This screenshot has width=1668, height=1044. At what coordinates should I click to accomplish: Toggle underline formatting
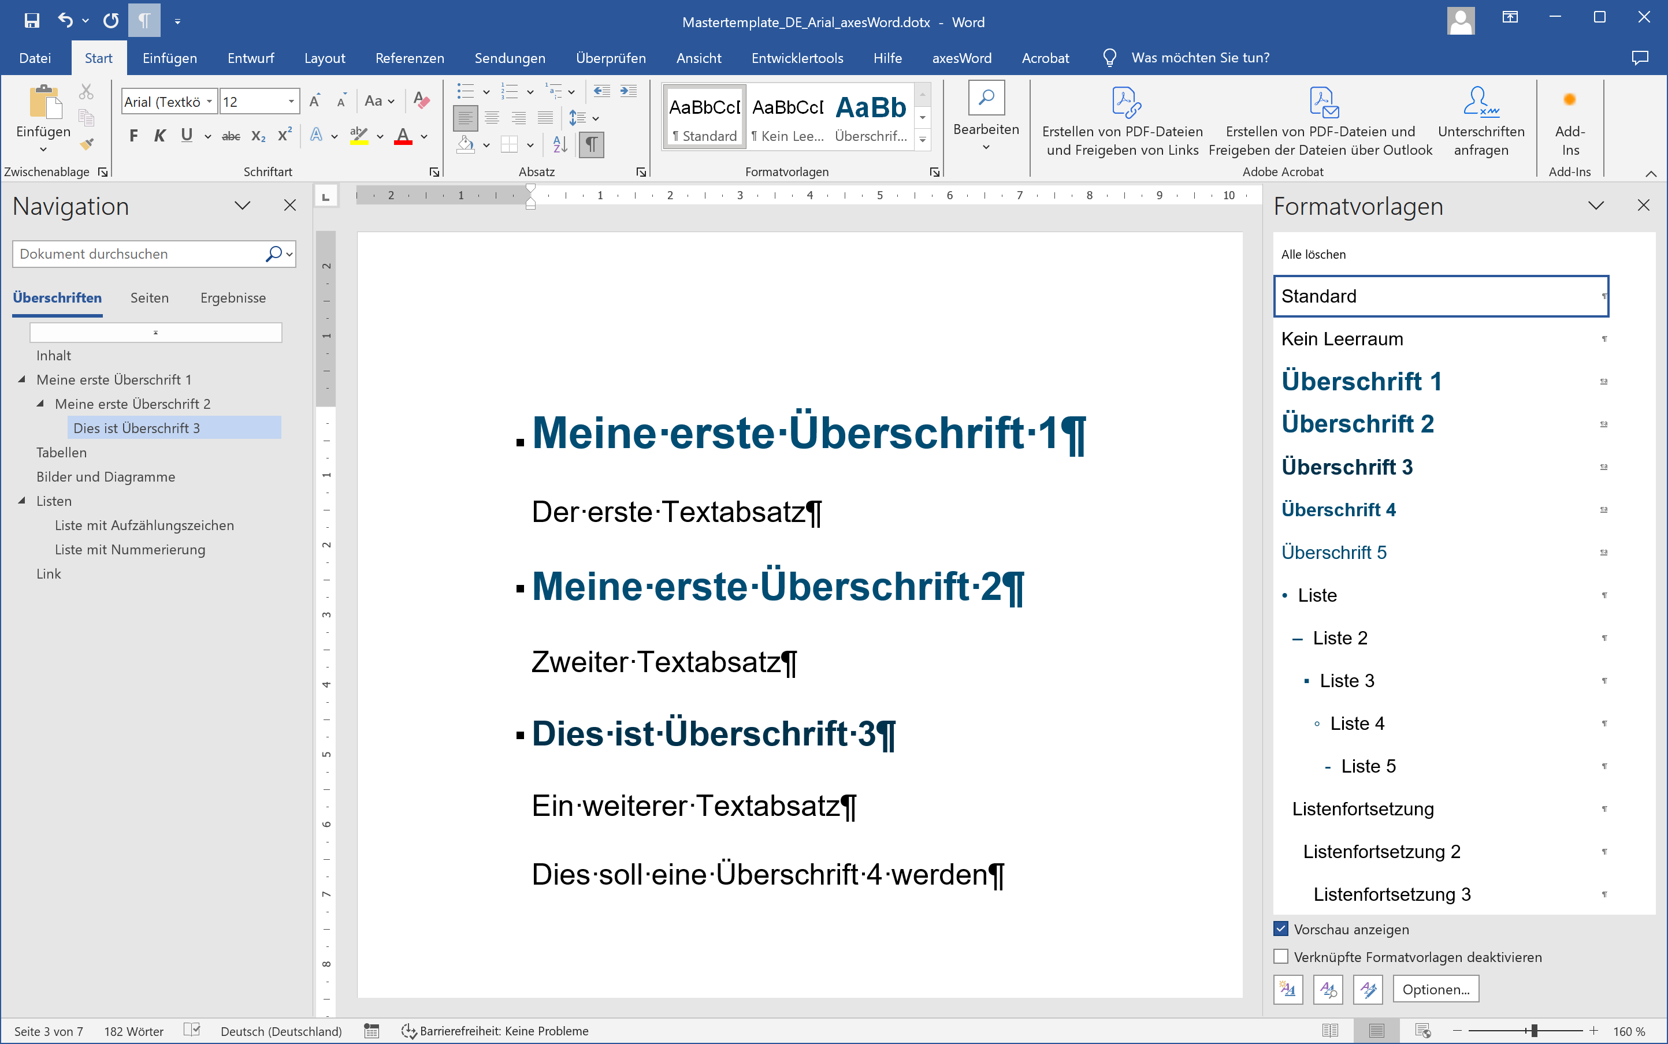click(x=187, y=136)
